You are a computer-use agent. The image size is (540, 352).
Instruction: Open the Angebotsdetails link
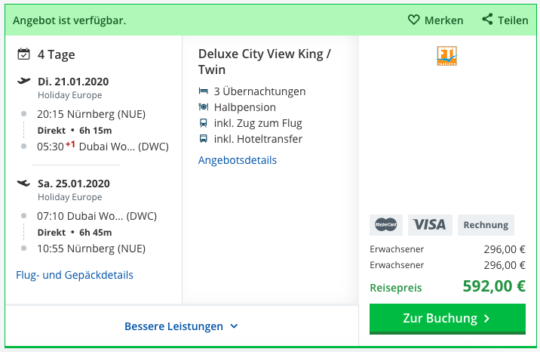click(238, 160)
